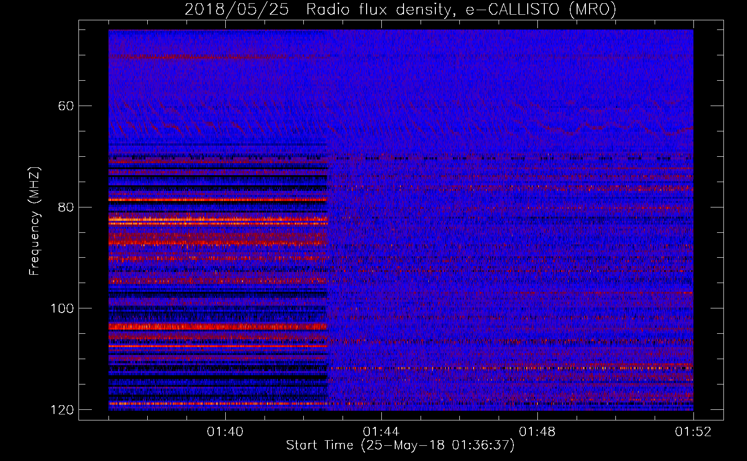The height and width of the screenshot is (461, 747).
Task: Click the 'Frequency (MHZ)' axis label
Action: (x=35, y=221)
